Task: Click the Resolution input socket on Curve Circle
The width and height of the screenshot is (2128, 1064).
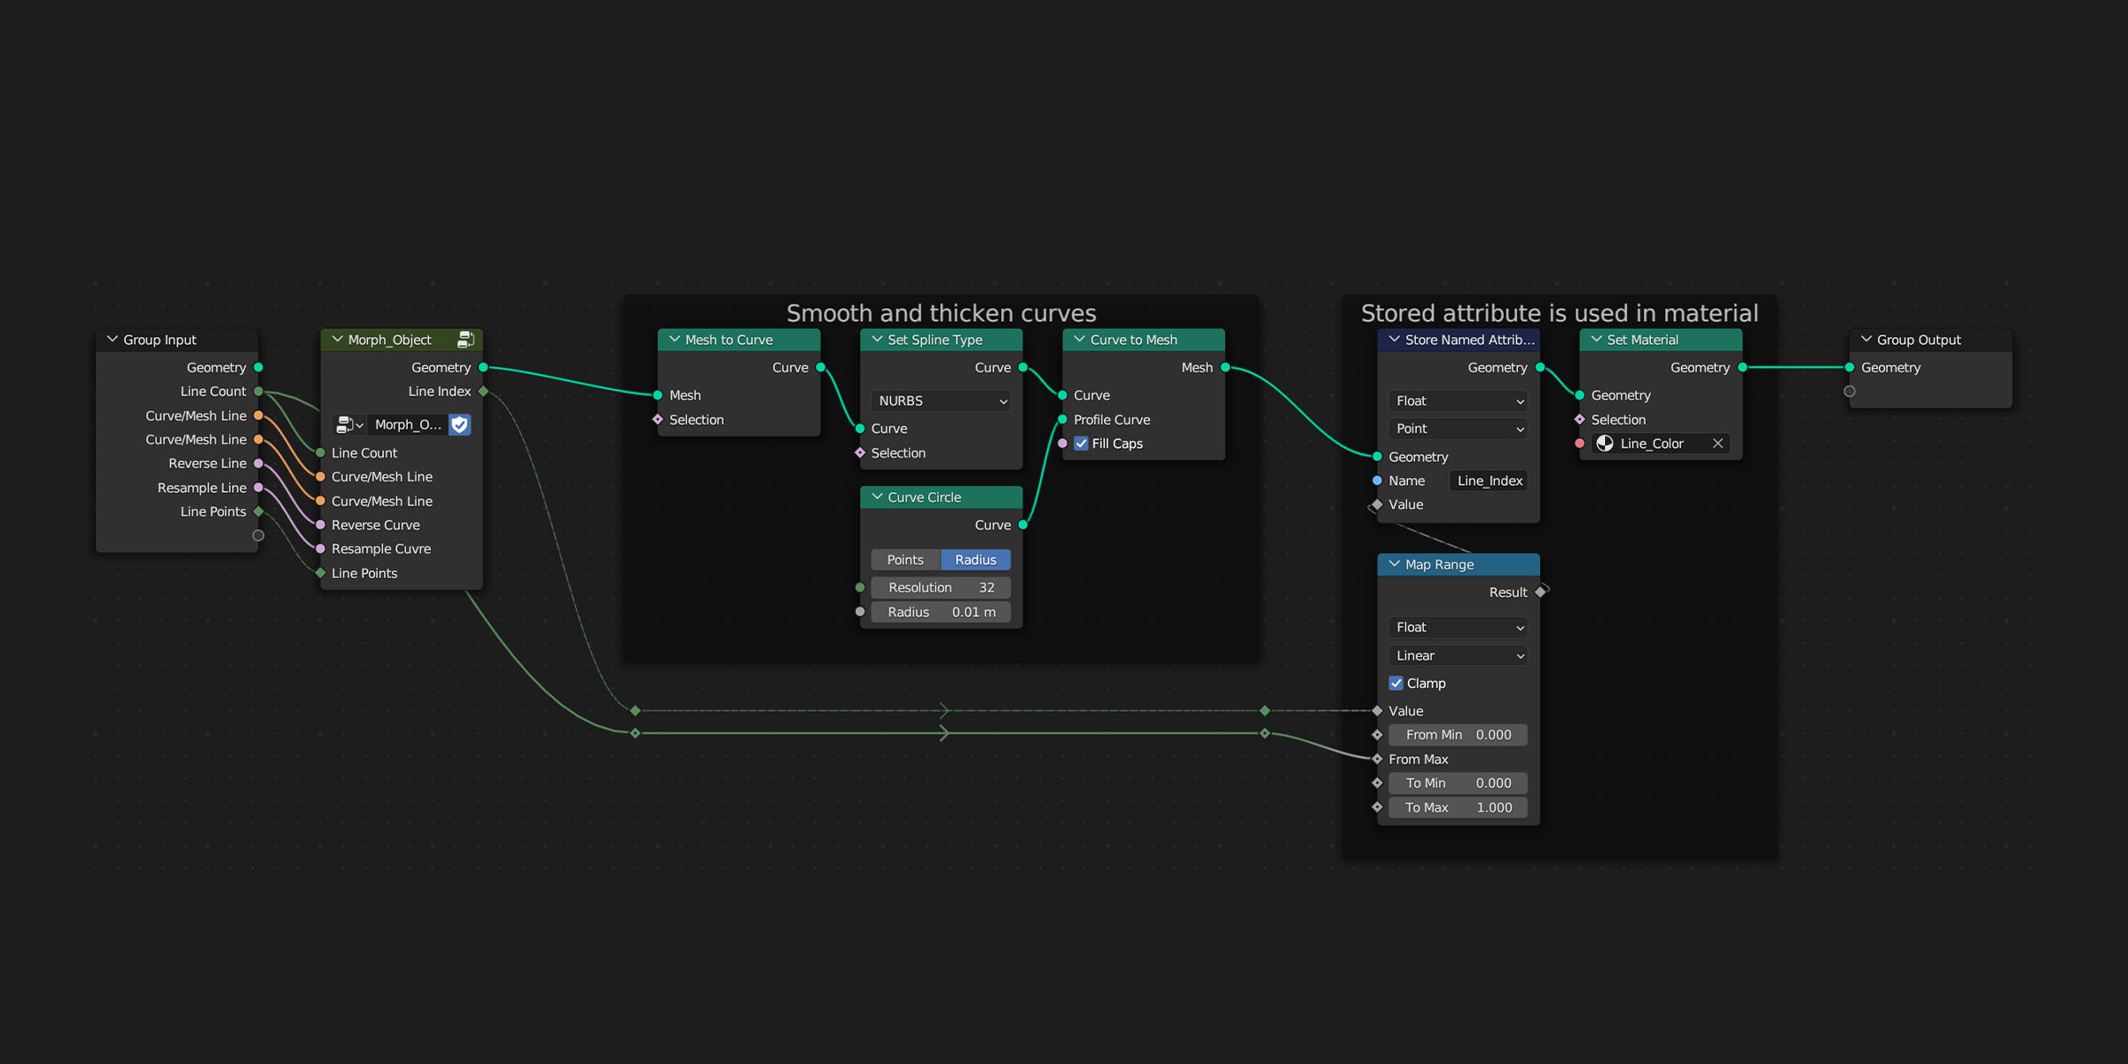Action: (x=860, y=588)
